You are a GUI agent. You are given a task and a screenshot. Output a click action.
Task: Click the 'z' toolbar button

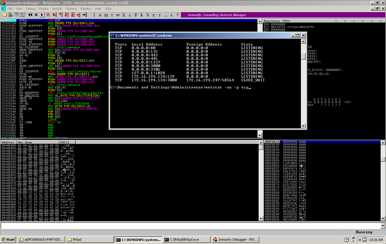[x=154, y=15]
